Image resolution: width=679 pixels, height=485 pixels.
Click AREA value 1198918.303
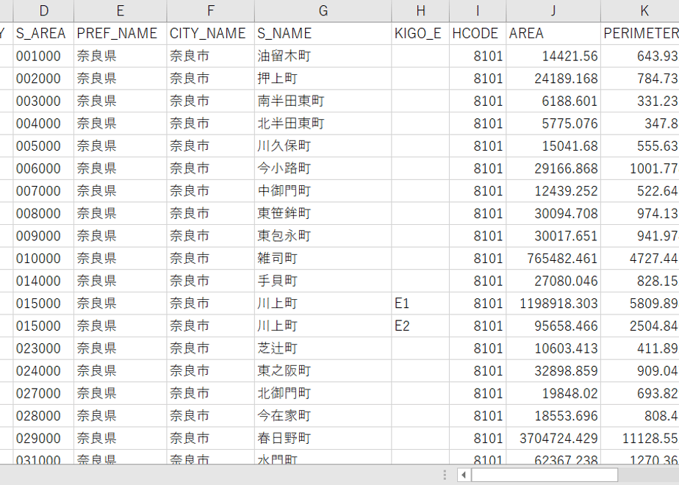pyautogui.click(x=553, y=303)
